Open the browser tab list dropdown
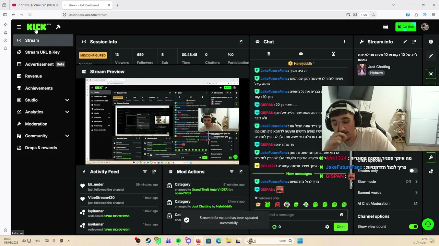The width and height of the screenshot is (439, 246). [x=393, y=5]
